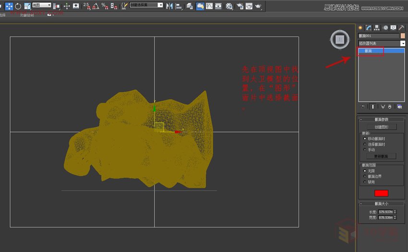The image size is (408, 252).
Task: Select the 截面 entry in modifier stack
Action: pyautogui.click(x=382, y=51)
